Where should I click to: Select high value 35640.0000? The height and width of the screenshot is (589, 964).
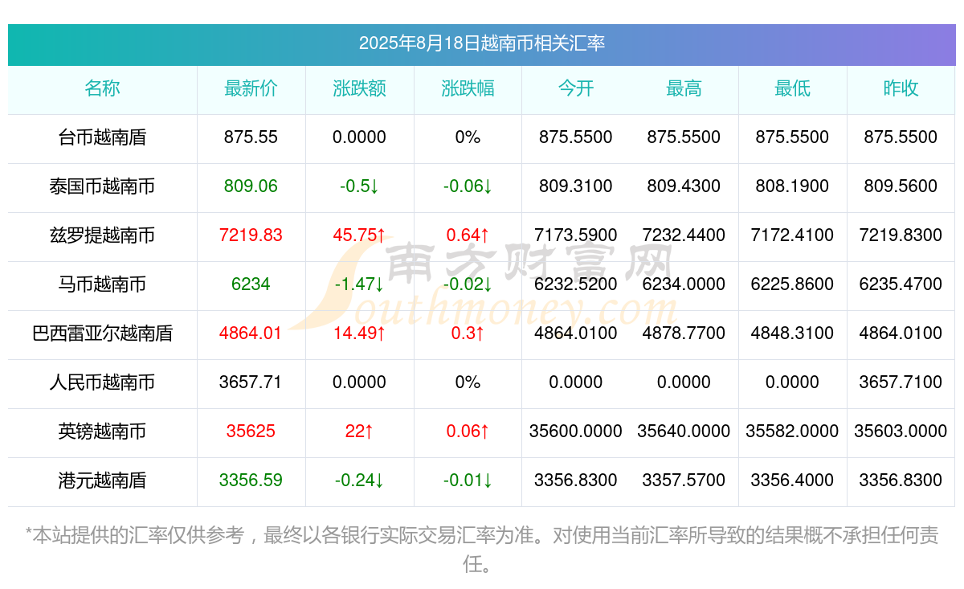pos(684,432)
